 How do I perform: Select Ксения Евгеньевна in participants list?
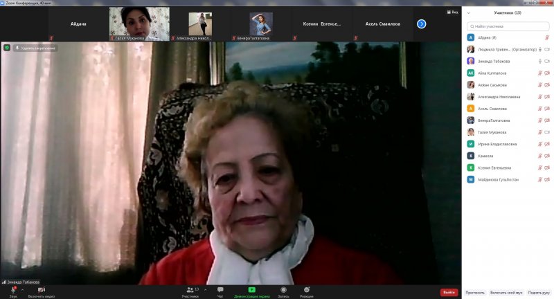[x=508, y=167]
